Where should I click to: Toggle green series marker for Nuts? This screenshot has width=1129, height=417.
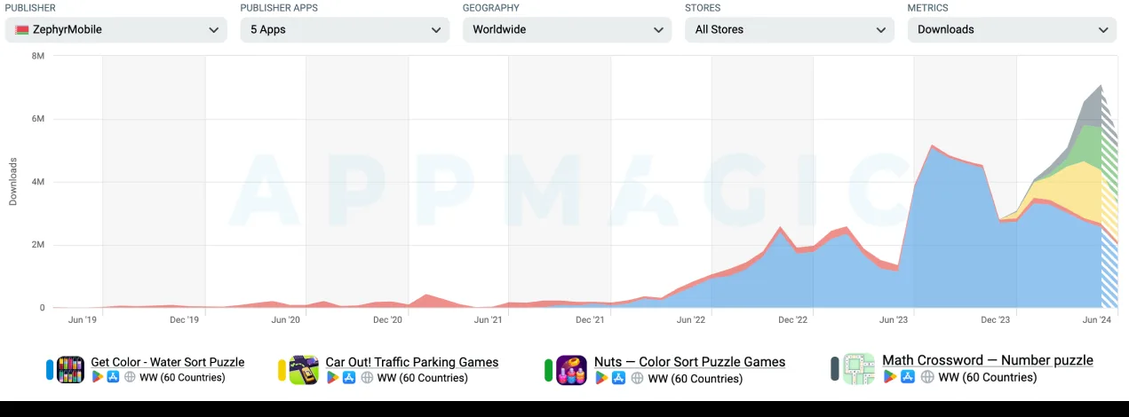(549, 370)
